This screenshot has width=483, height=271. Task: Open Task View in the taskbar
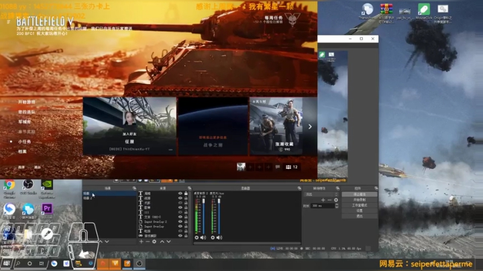[x=42, y=264]
